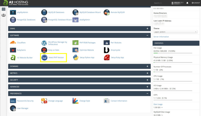The width and height of the screenshot is (201, 116).
Task: Open the A2 Website Builder icon
Action: pos(13,58)
